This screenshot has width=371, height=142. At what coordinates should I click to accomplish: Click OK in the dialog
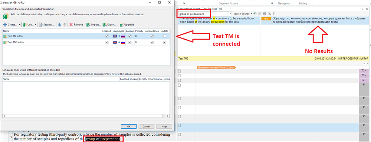click(129, 126)
